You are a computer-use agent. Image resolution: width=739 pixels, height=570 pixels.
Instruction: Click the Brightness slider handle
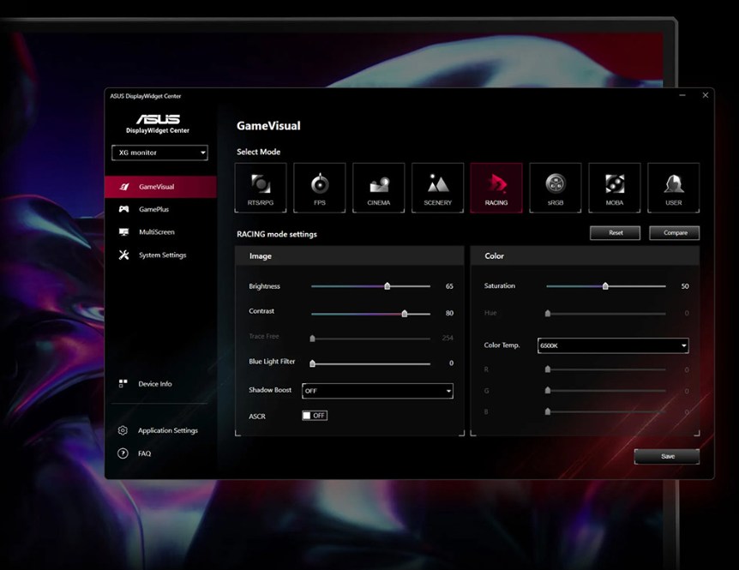387,286
